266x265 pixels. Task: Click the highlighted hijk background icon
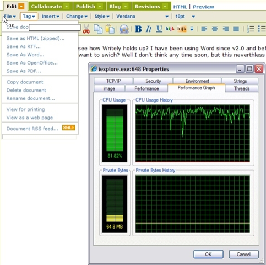tap(182, 29)
